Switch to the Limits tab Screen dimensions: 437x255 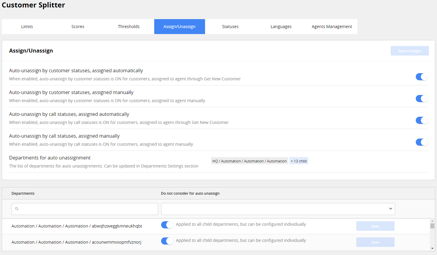point(27,26)
